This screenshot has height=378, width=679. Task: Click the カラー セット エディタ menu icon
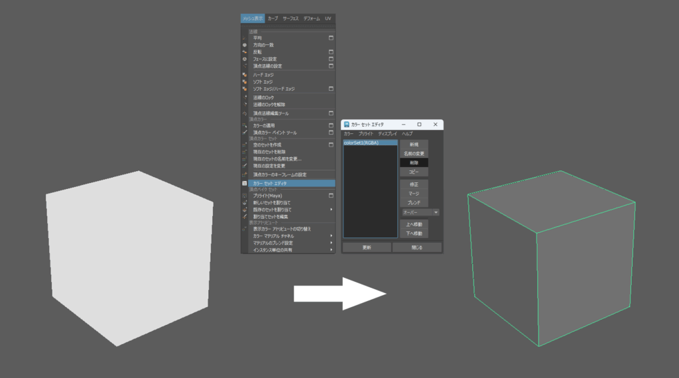tap(244, 183)
